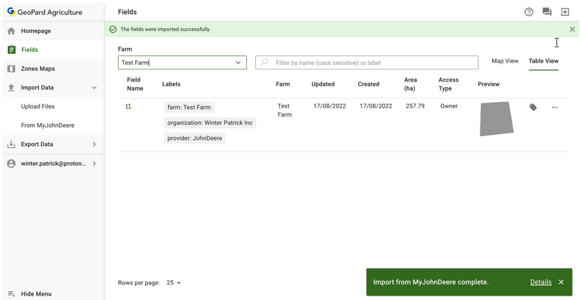Switch to Map View tab

[505, 61]
